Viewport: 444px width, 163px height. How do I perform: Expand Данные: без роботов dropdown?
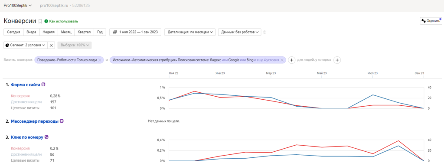pos(239,32)
